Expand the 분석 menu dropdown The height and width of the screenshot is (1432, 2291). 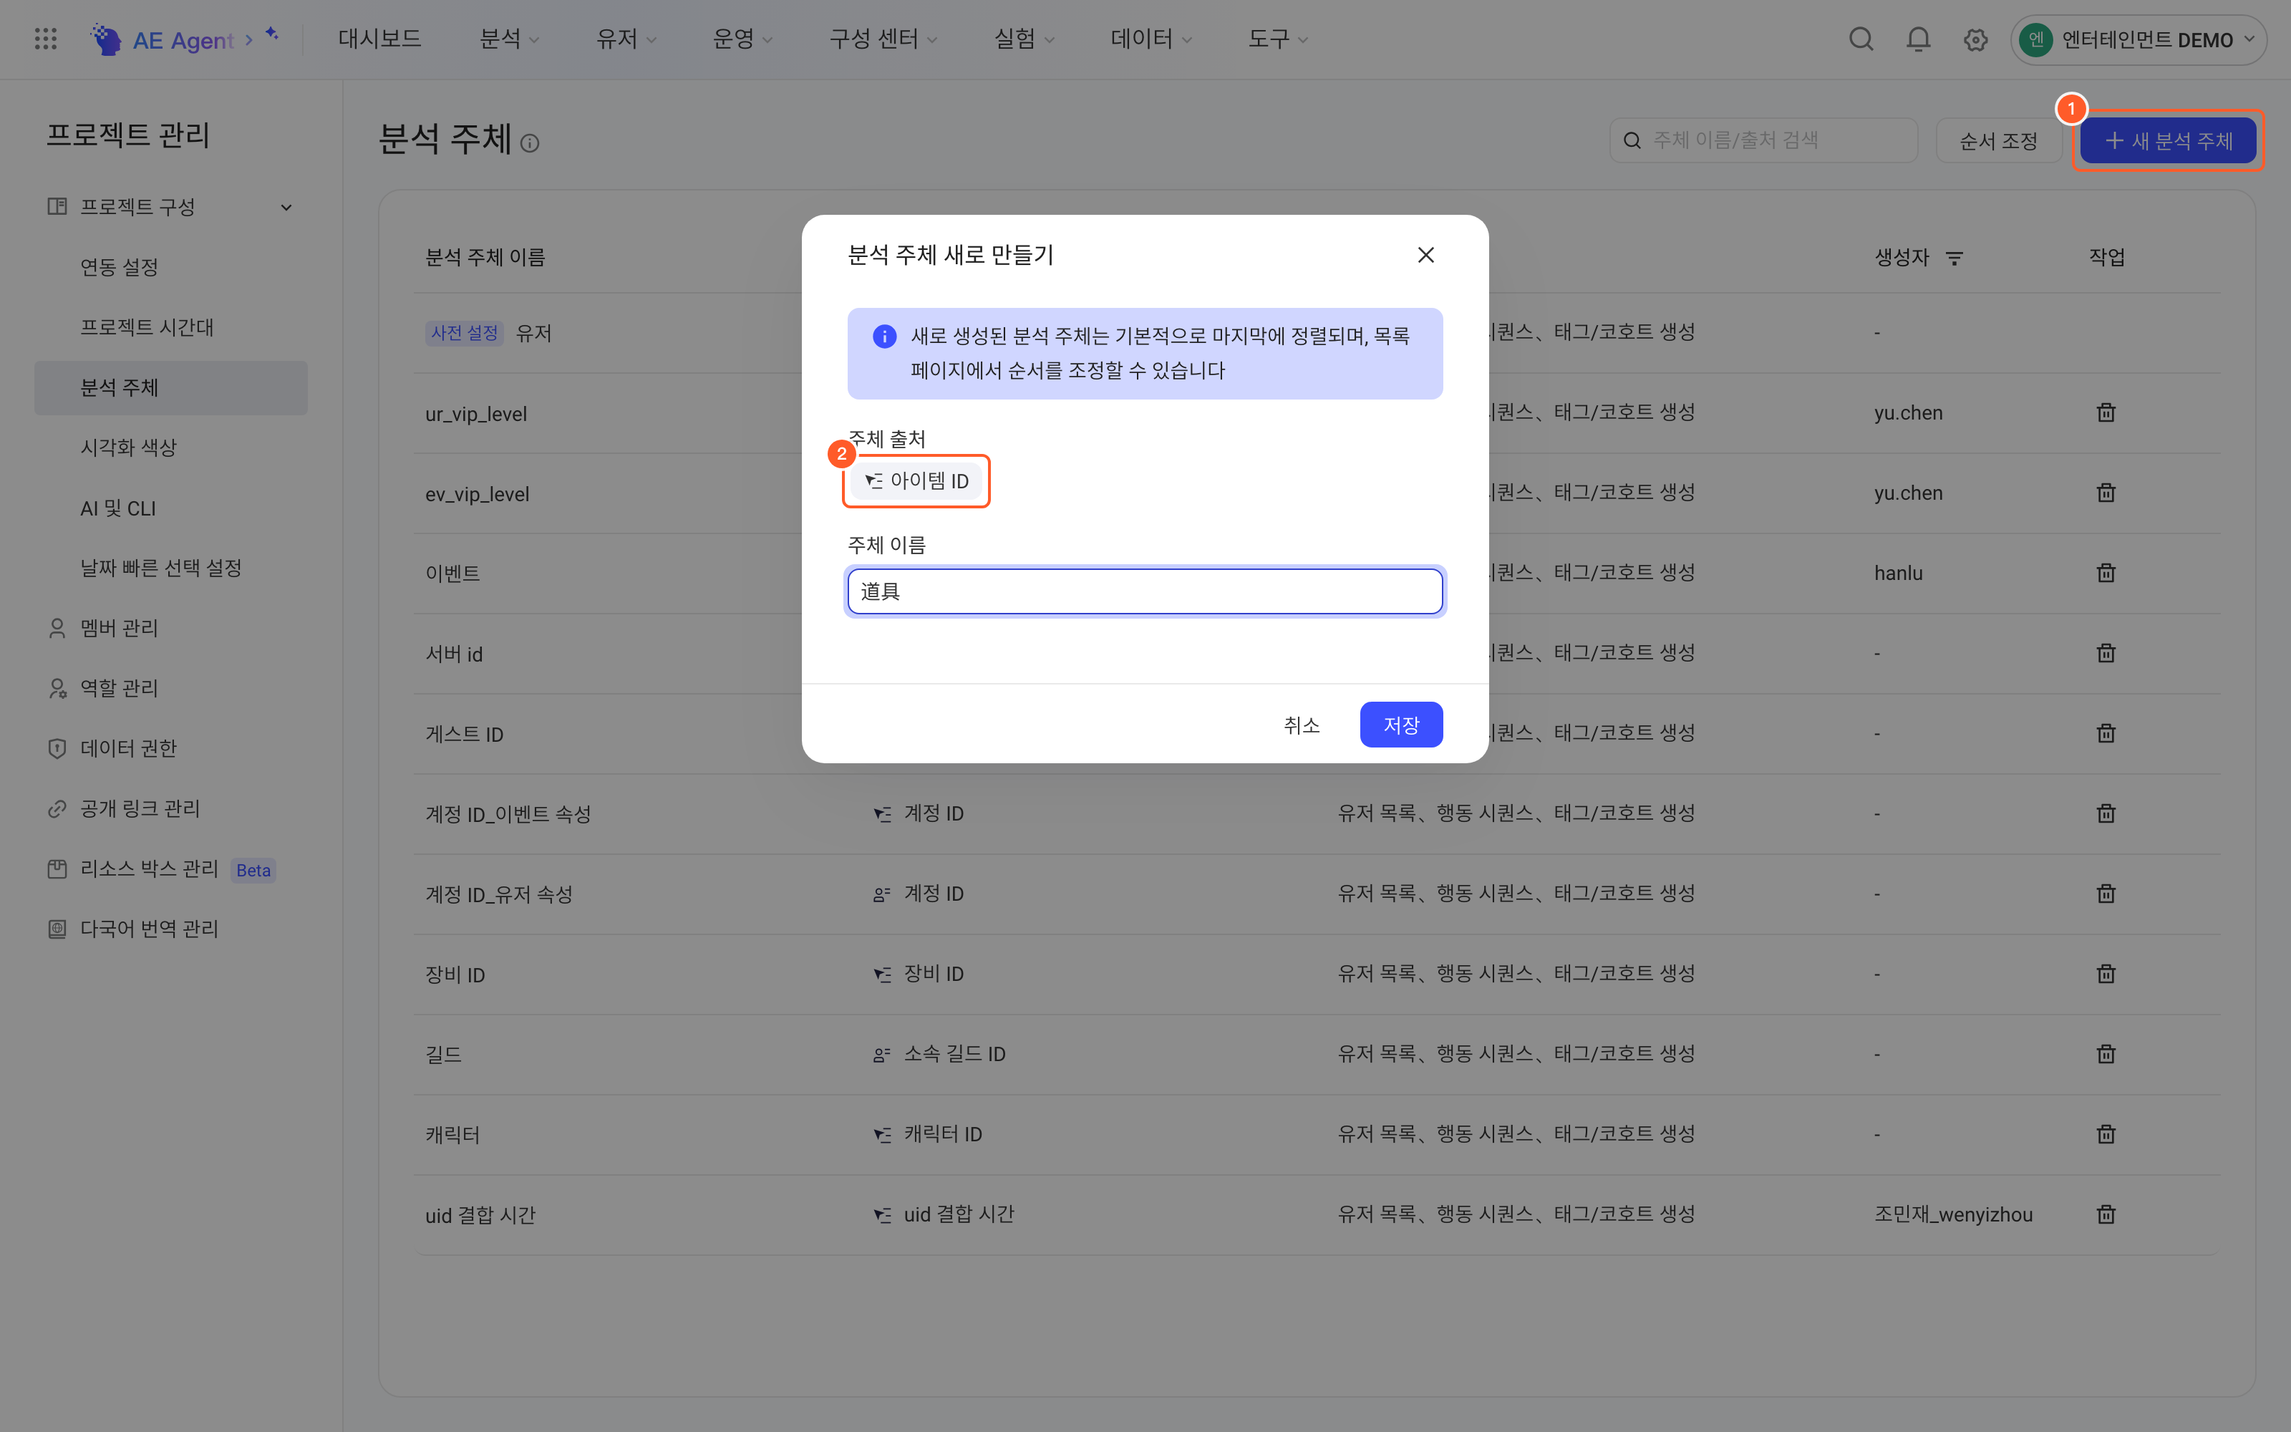pyautogui.click(x=509, y=39)
